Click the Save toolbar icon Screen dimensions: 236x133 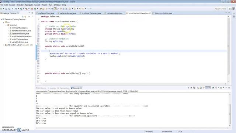click(x=6, y=9)
